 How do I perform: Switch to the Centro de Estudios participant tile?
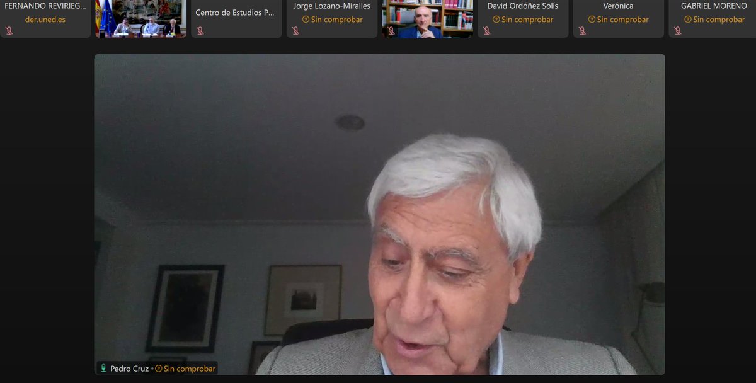(x=236, y=19)
